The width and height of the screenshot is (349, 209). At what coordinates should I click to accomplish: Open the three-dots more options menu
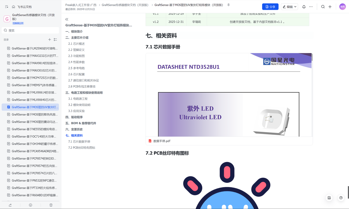311,7
